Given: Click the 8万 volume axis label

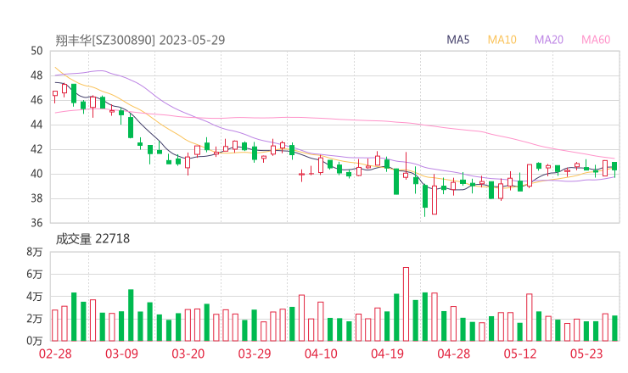Looking at the screenshot, I should tap(35, 252).
